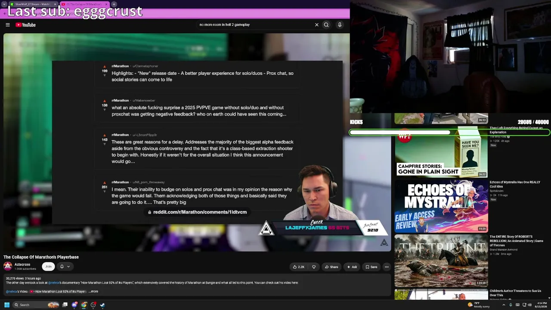Open title Echoes of Mystralia Has One REALLY Cool Idea
The height and width of the screenshot is (310, 551).
click(x=515, y=184)
